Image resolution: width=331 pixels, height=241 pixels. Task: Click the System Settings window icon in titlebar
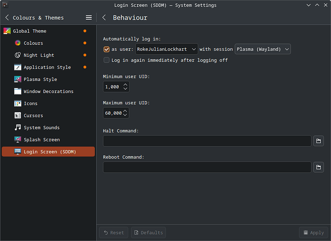coord(5,5)
